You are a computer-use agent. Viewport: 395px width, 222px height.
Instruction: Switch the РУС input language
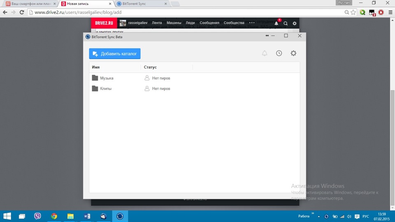[x=366, y=217]
